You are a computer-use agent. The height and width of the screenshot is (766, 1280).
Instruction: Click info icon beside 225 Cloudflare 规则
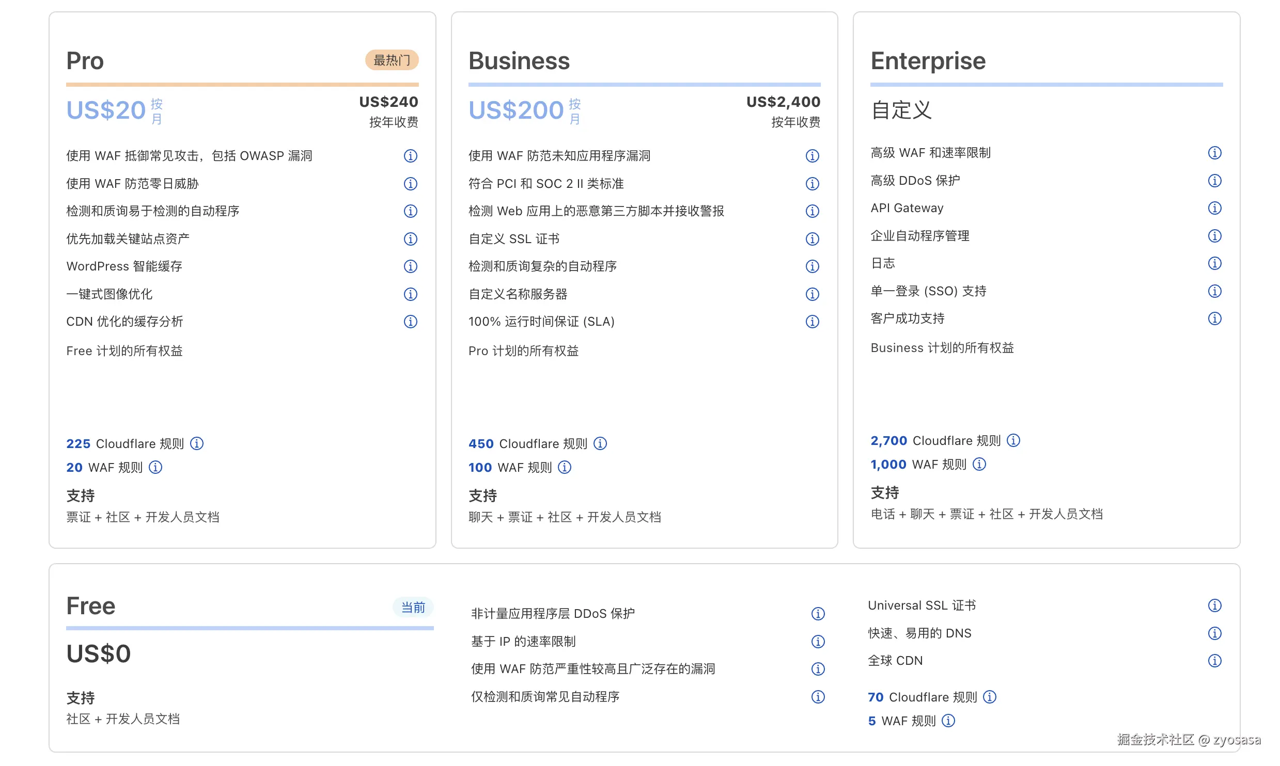click(197, 443)
